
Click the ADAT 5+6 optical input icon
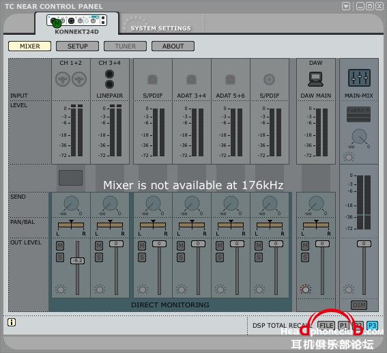230,79
